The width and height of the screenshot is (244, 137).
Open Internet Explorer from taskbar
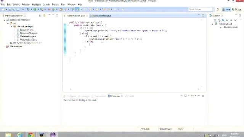pos(19,134)
